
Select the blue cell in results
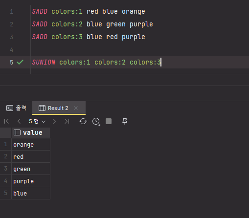pyautogui.click(x=31, y=193)
